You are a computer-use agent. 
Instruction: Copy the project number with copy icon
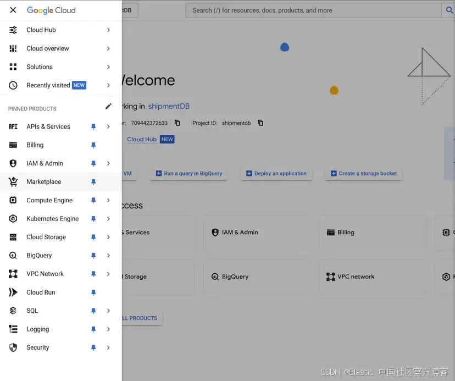[x=177, y=123]
